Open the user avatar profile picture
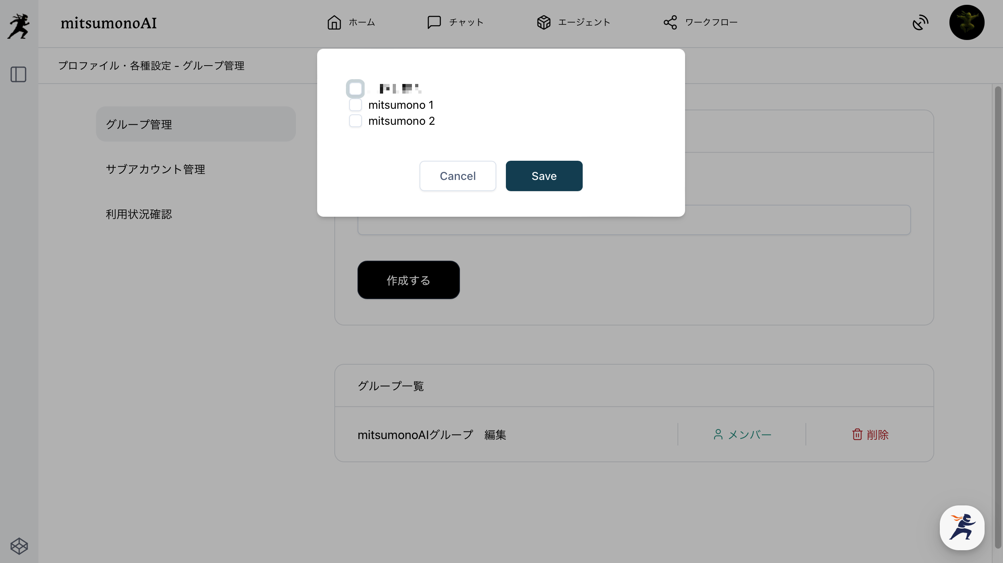Viewport: 1003px width, 563px height. click(x=967, y=22)
